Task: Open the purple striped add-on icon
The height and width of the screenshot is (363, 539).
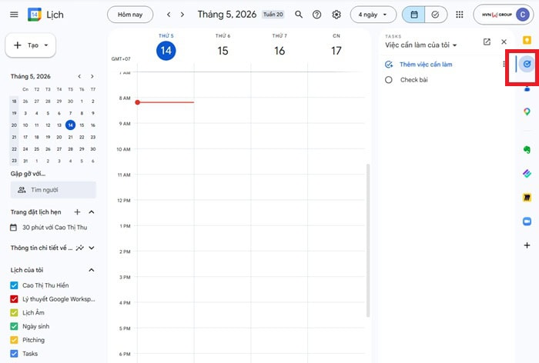Action: [x=527, y=174]
